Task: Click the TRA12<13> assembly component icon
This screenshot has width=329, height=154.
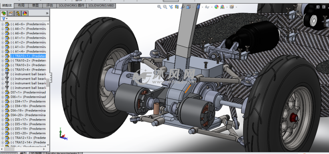Action: coord(7,138)
